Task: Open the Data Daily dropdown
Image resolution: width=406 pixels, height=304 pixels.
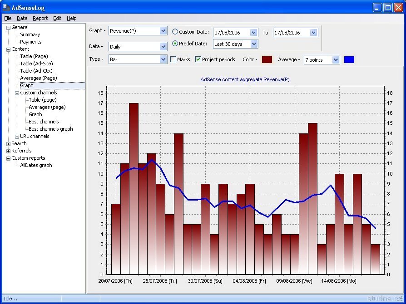Action: pos(163,47)
